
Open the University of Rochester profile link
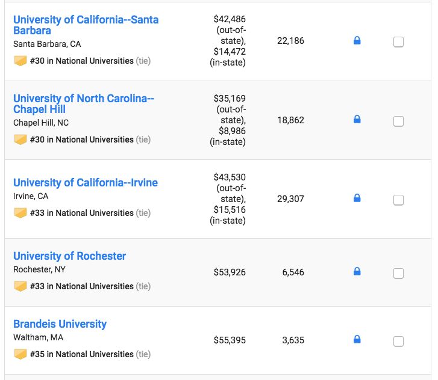tap(69, 256)
